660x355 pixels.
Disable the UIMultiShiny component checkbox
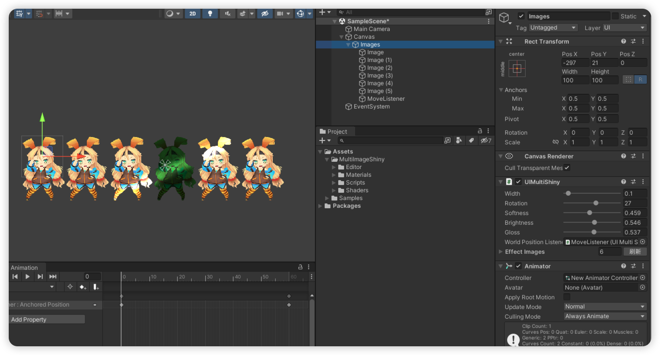518,182
